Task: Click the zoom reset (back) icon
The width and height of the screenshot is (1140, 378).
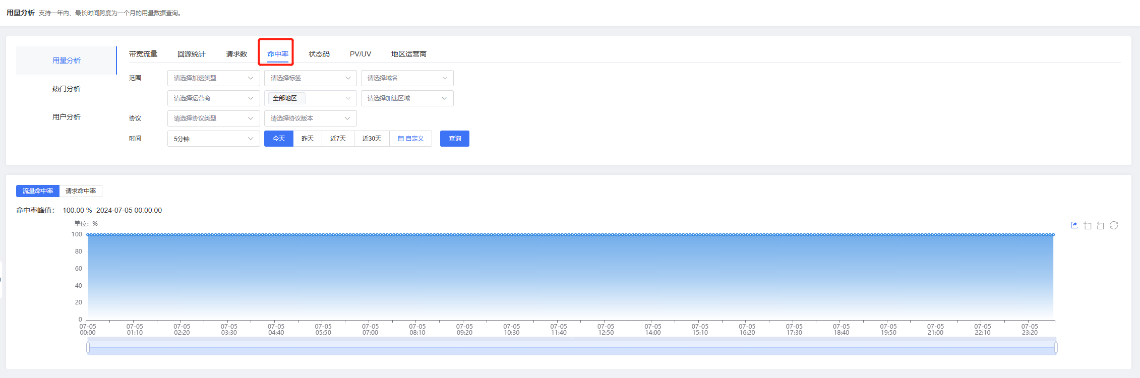Action: pos(1101,225)
